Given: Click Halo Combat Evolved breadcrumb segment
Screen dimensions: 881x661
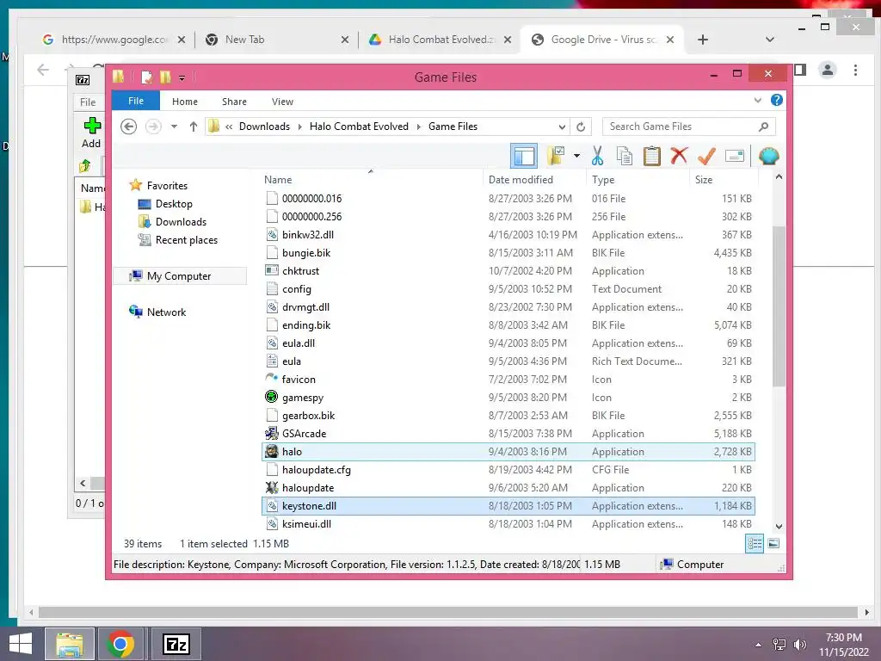Looking at the screenshot, I should [359, 127].
